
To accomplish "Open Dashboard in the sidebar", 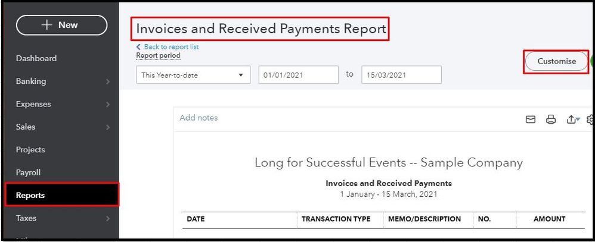I will click(36, 58).
